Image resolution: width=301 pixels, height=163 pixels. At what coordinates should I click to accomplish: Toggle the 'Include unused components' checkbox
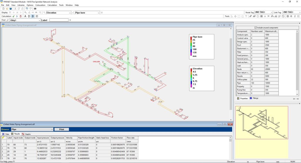[x=256, y=28]
